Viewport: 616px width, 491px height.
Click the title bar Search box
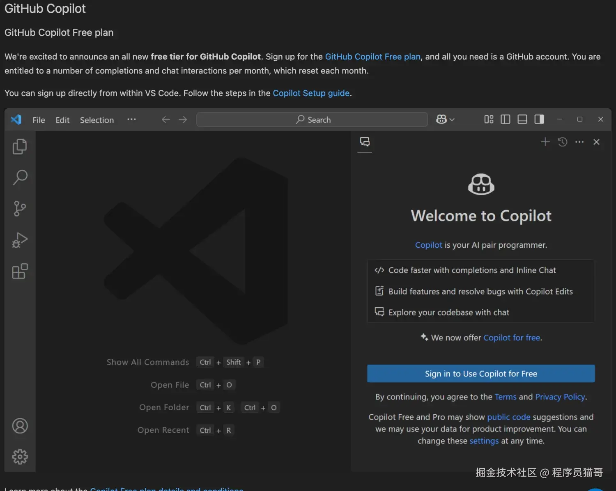(312, 119)
